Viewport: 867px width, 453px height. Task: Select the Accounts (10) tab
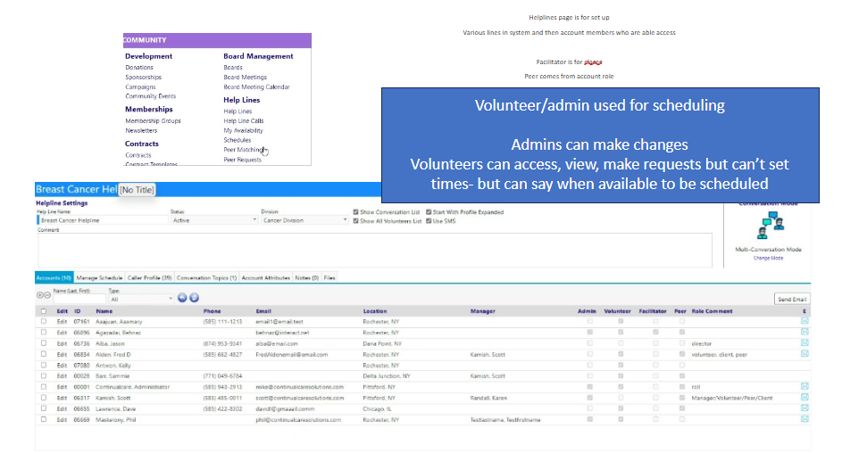(54, 278)
